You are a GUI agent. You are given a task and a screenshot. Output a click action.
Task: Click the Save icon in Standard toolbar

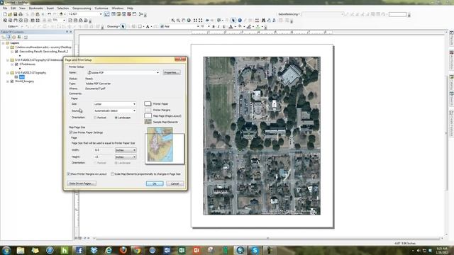tap(16, 14)
